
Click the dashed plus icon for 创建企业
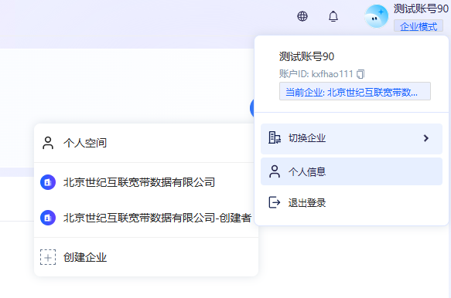[48, 257]
